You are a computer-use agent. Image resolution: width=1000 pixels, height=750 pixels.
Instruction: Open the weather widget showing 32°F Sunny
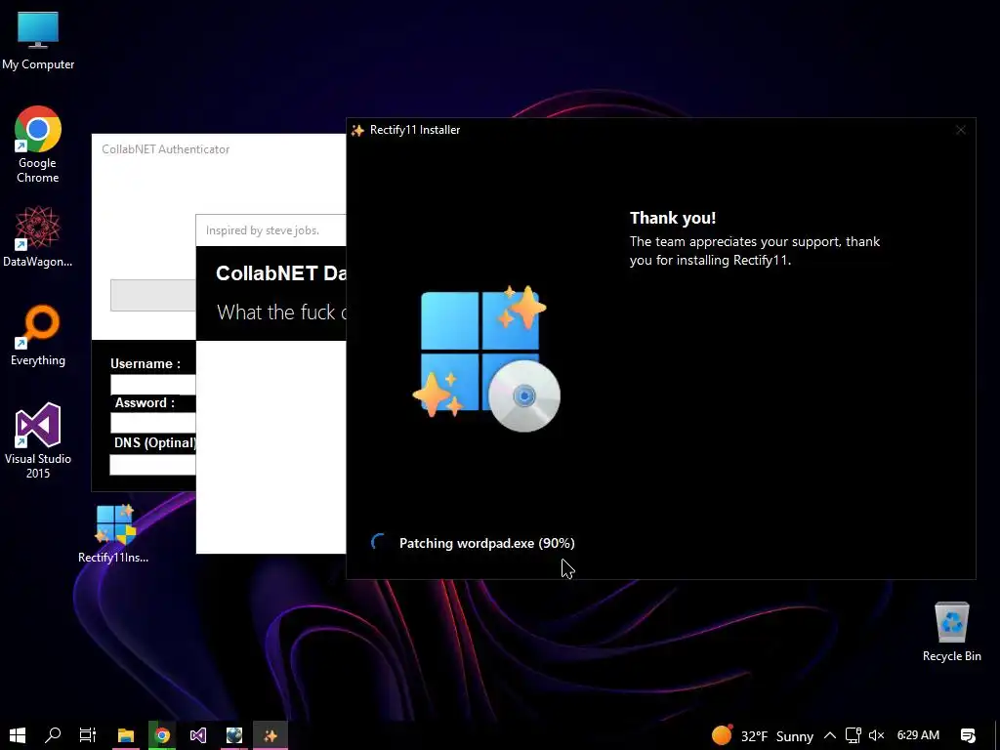point(763,736)
